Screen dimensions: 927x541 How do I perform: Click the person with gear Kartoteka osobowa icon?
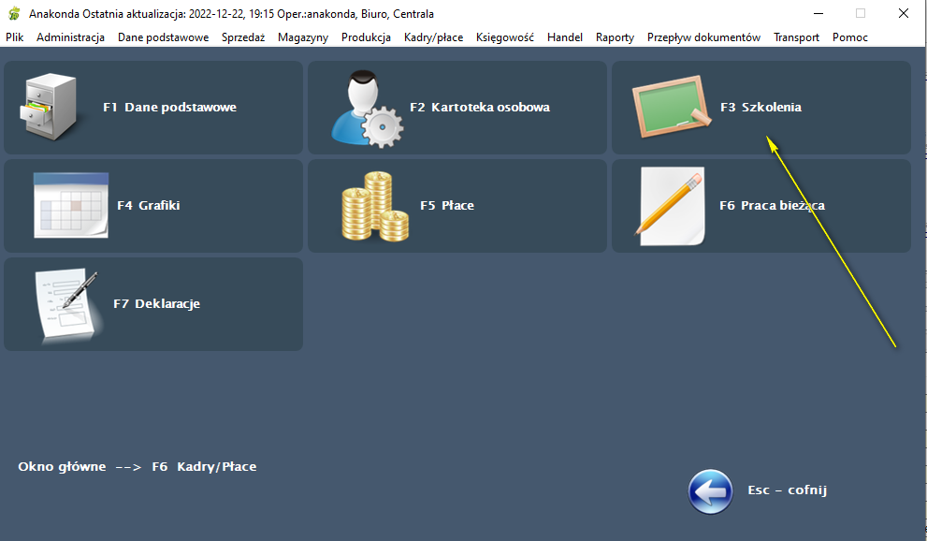tap(367, 109)
